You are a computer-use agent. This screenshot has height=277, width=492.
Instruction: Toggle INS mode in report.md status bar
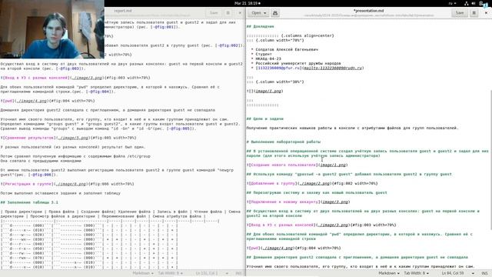(238, 273)
